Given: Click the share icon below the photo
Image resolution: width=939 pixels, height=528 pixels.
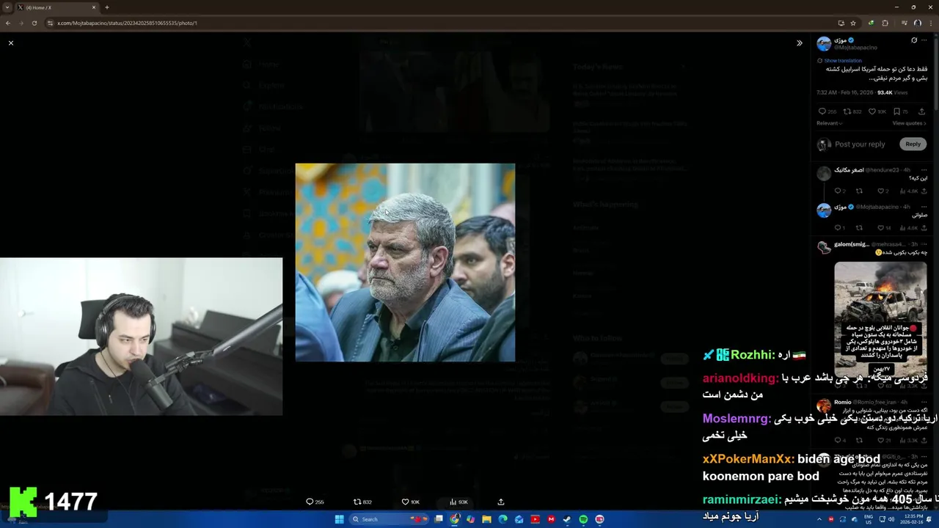Looking at the screenshot, I should pos(501,502).
